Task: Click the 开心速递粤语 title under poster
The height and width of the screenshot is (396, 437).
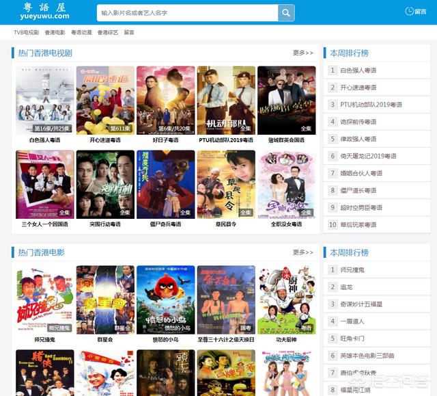Action: point(105,140)
